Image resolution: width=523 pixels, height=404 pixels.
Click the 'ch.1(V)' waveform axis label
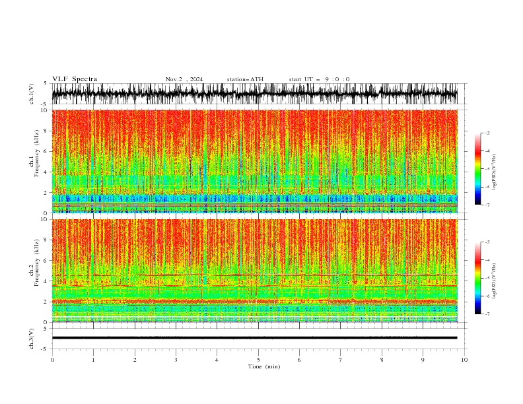coord(32,94)
